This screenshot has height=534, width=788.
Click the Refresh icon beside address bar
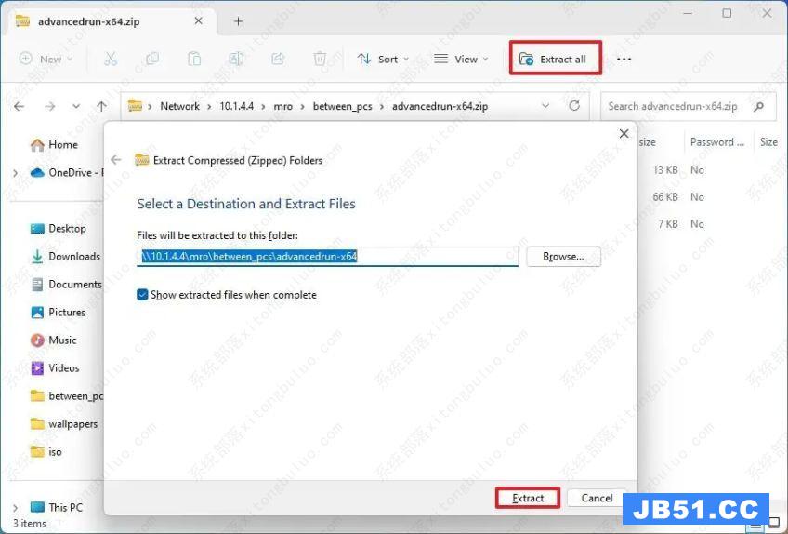(574, 106)
